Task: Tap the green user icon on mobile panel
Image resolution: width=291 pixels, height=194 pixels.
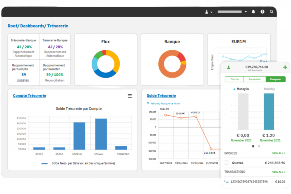Action: [228, 68]
